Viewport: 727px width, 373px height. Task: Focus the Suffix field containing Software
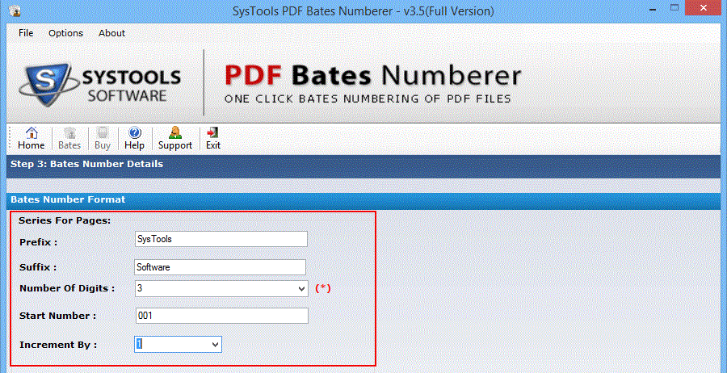pyautogui.click(x=221, y=267)
